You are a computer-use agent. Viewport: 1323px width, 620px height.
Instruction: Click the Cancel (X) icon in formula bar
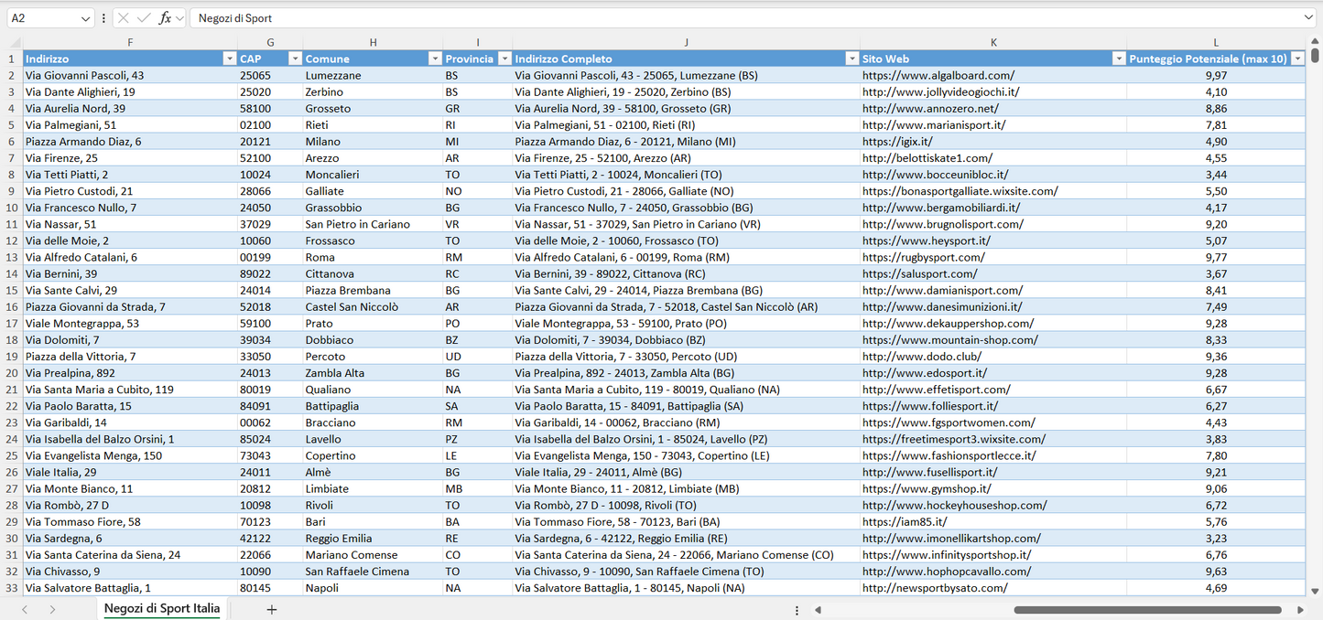pyautogui.click(x=122, y=17)
